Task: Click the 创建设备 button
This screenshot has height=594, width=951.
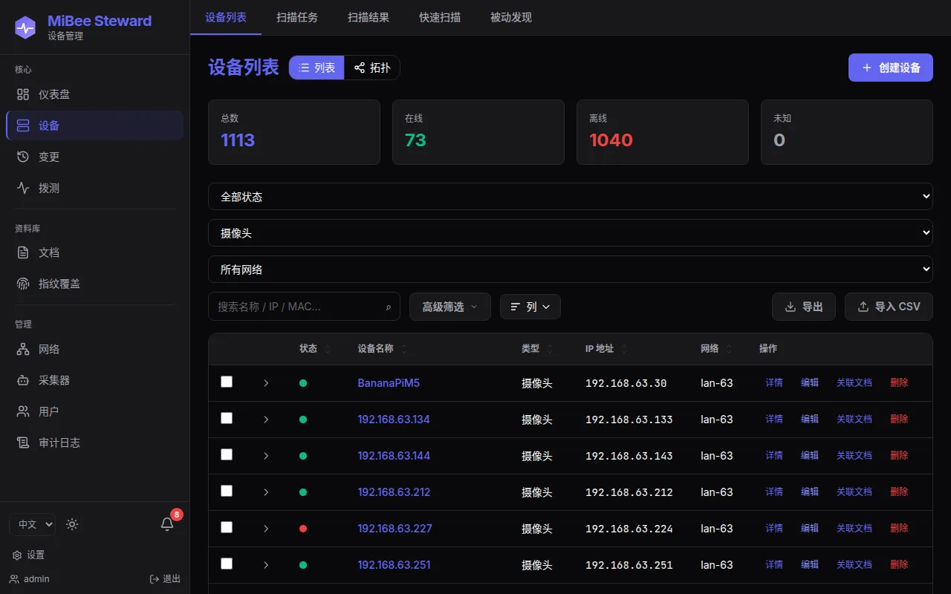Action: [891, 68]
